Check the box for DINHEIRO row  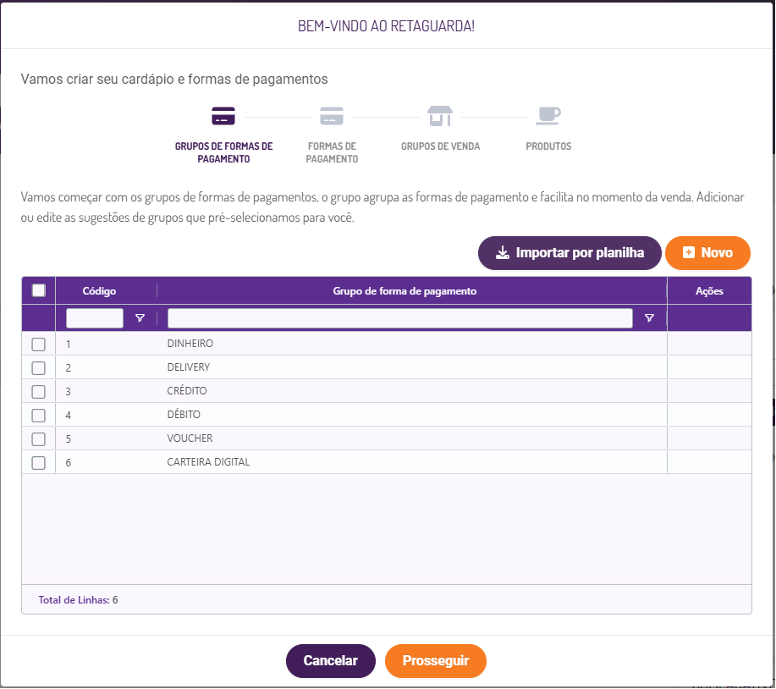click(x=38, y=344)
